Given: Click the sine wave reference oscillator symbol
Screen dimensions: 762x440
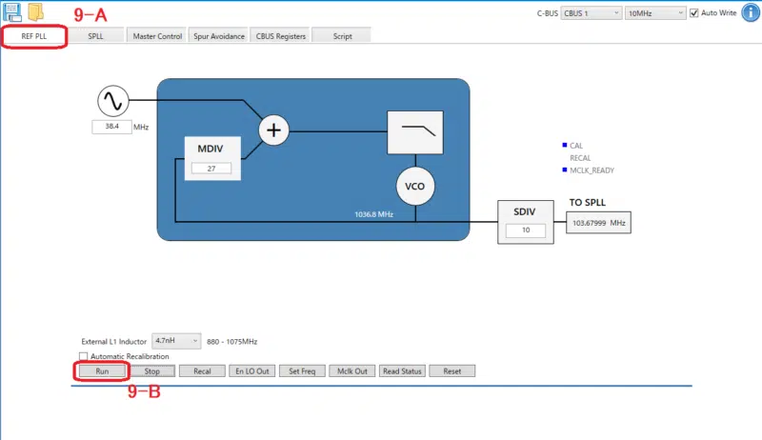Looking at the screenshot, I should (112, 100).
